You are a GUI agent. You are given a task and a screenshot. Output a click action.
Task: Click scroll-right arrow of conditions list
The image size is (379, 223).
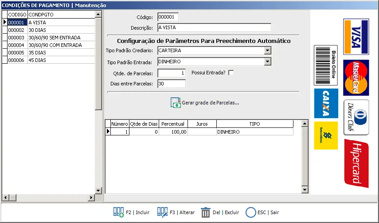(x=91, y=198)
